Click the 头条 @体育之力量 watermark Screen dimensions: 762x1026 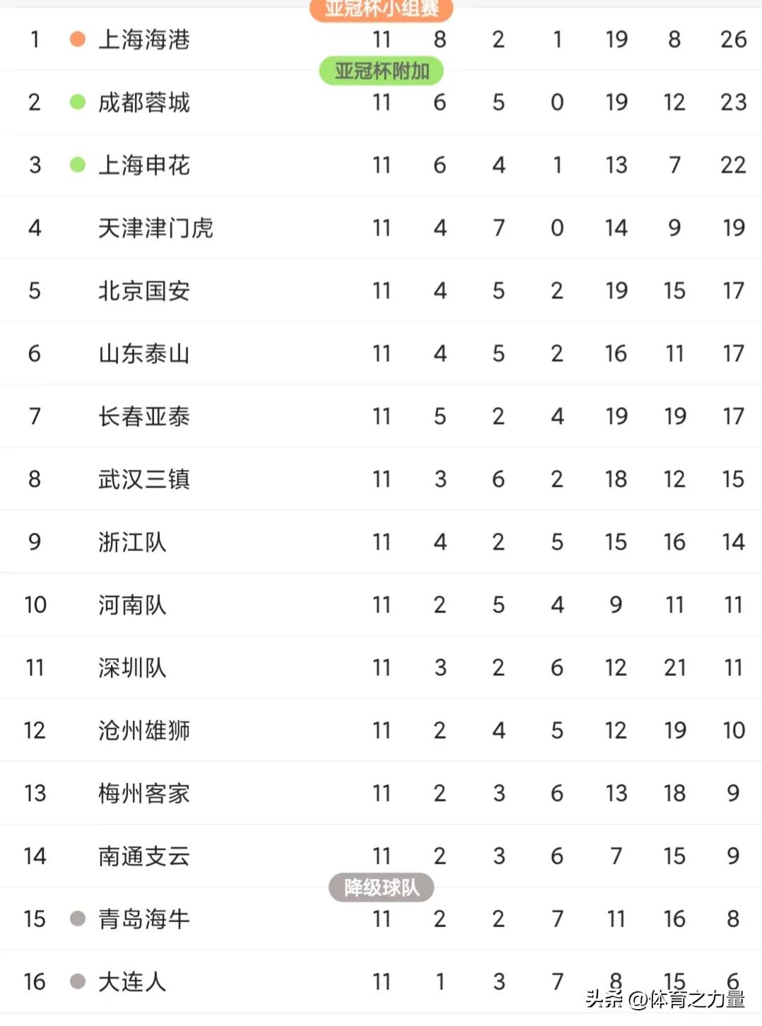pyautogui.click(x=664, y=999)
